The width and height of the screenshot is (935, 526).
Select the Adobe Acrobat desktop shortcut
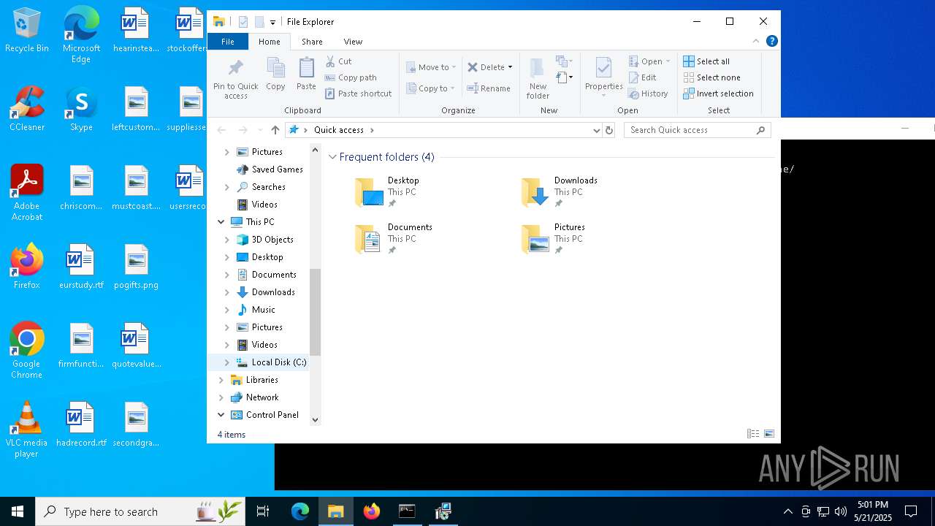pyautogui.click(x=27, y=193)
